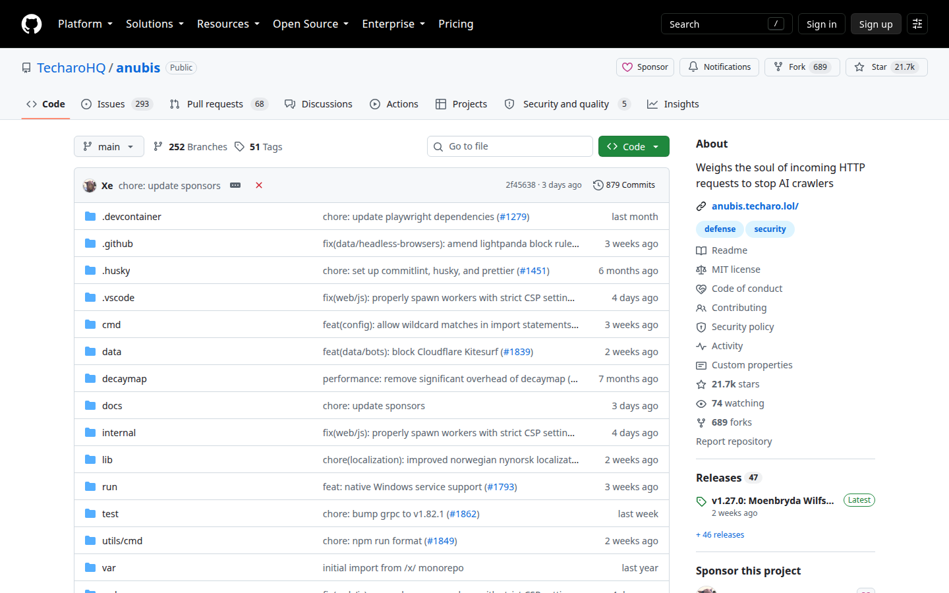The height and width of the screenshot is (593, 949).
Task: Expand the Open Source dropdown
Action: click(310, 24)
